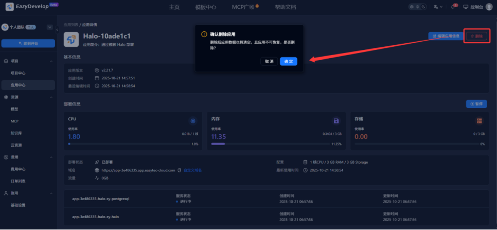Select the app-3e486335-halo-zy-postgresql service row
The width and height of the screenshot is (497, 230).
(x=276, y=199)
